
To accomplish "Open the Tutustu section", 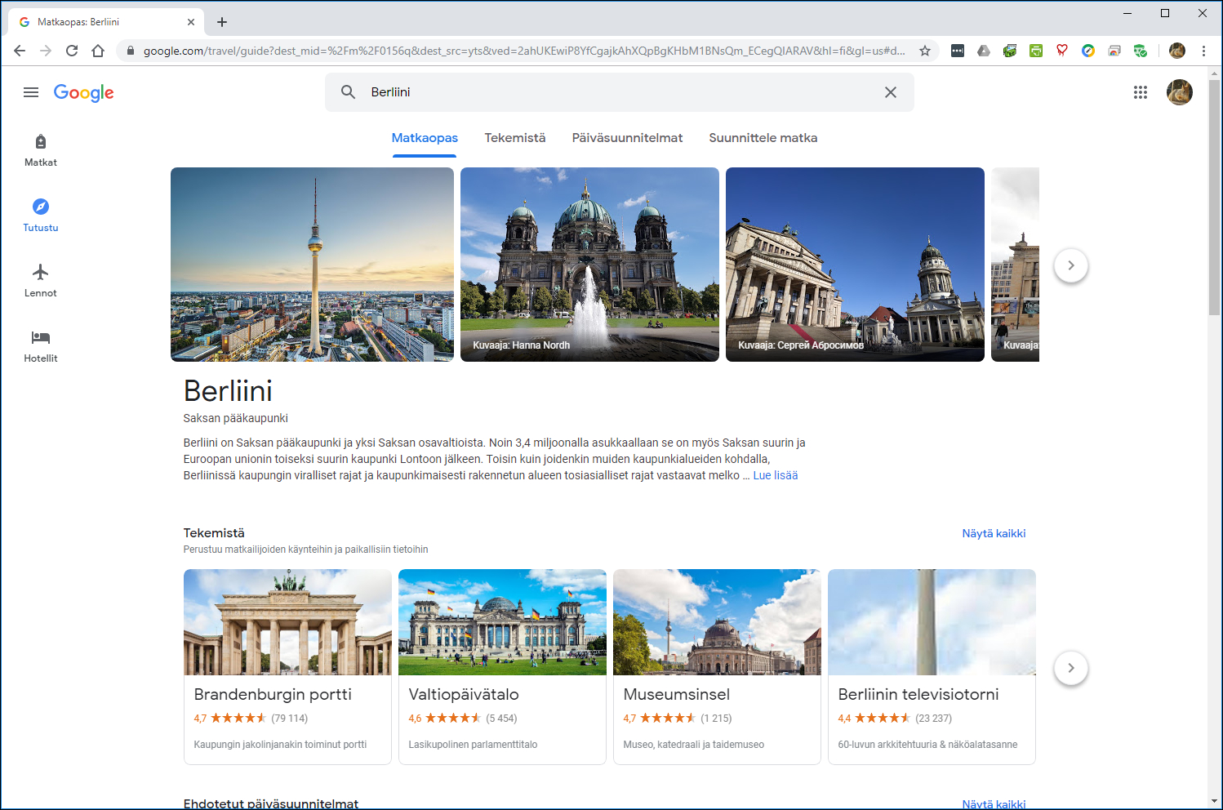I will 40,214.
